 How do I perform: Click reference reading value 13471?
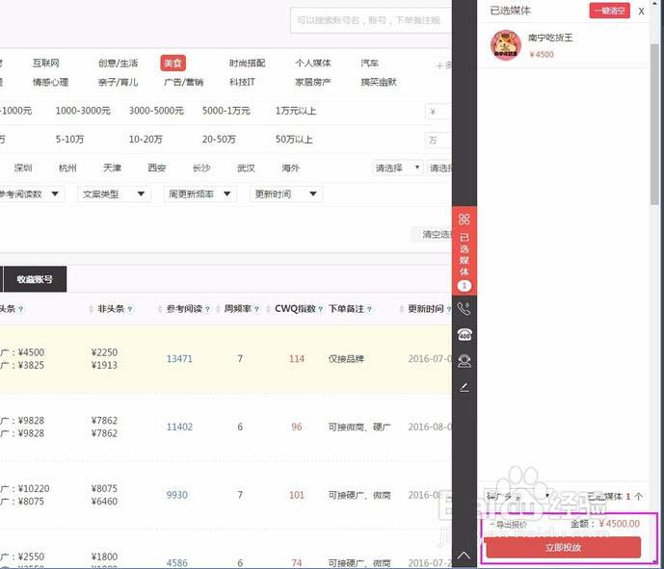click(179, 359)
